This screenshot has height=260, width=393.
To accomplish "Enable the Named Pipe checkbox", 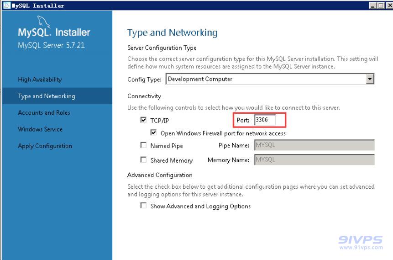I will tap(143, 145).
